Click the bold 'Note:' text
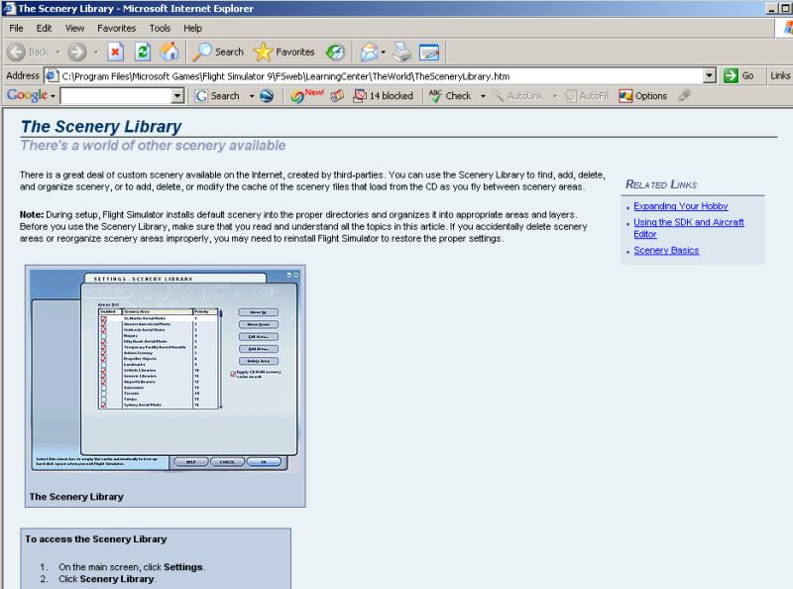Viewport: 793px width, 589px height. (32, 214)
